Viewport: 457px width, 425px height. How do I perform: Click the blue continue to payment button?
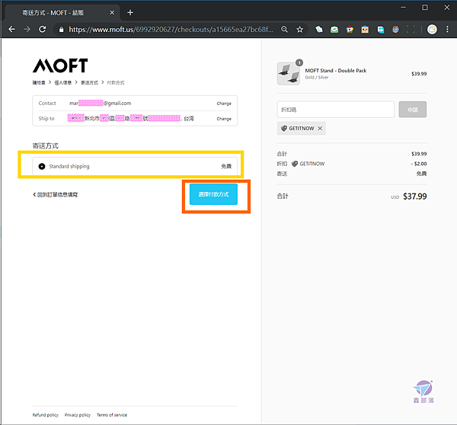213,194
